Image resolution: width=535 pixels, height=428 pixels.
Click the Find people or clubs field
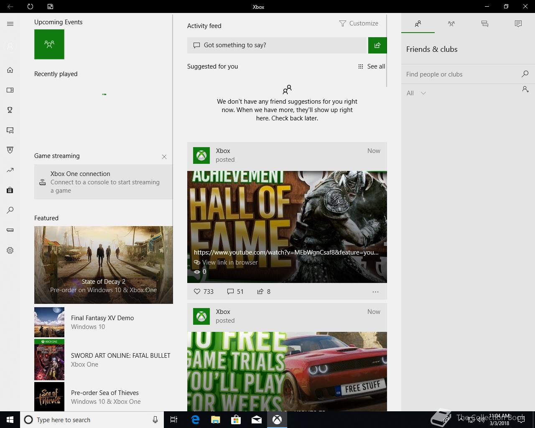[x=462, y=74]
